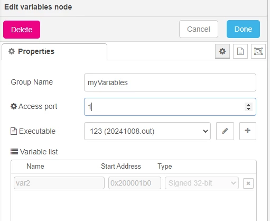Delete the variables node
Image resolution: width=270 pixels, height=221 pixels.
click(x=22, y=30)
